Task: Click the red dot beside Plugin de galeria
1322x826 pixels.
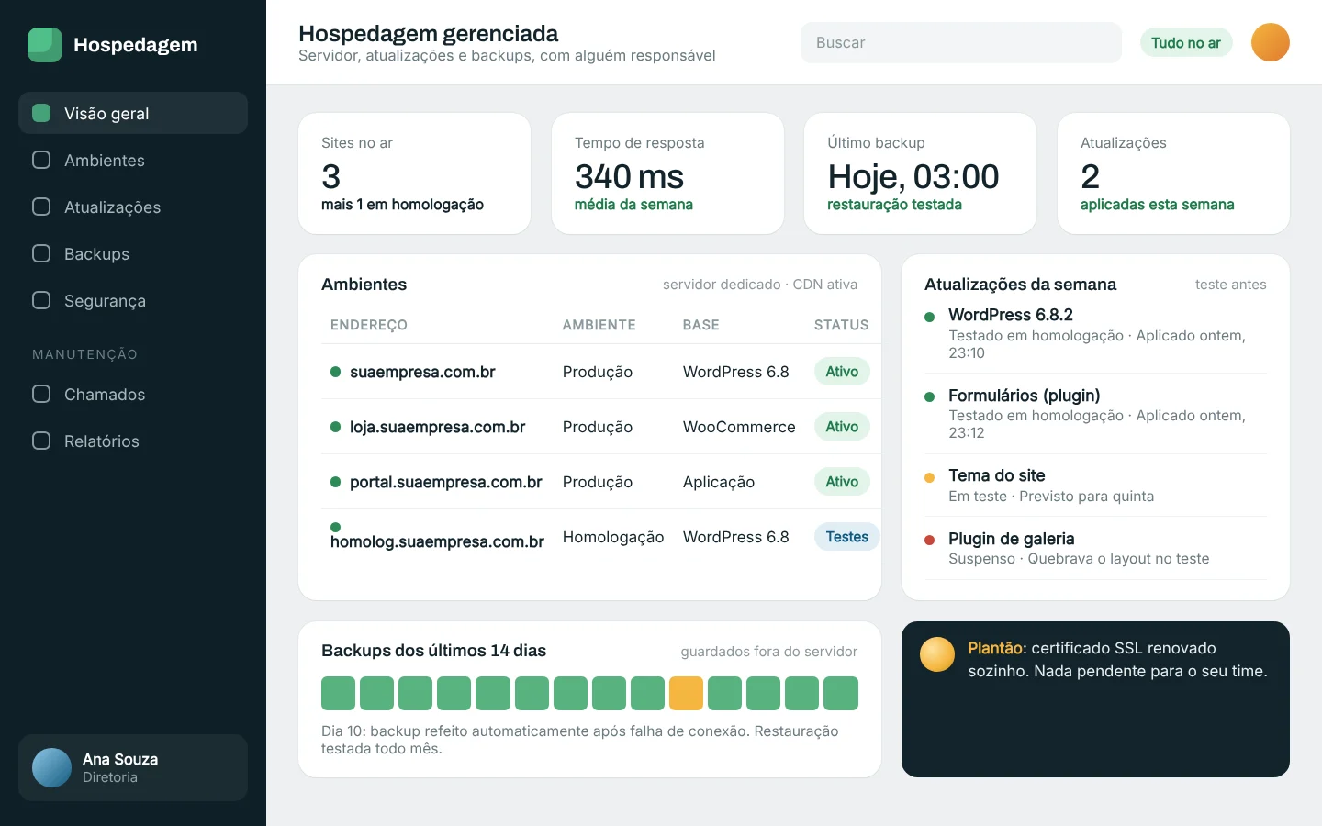Action: pos(929,541)
